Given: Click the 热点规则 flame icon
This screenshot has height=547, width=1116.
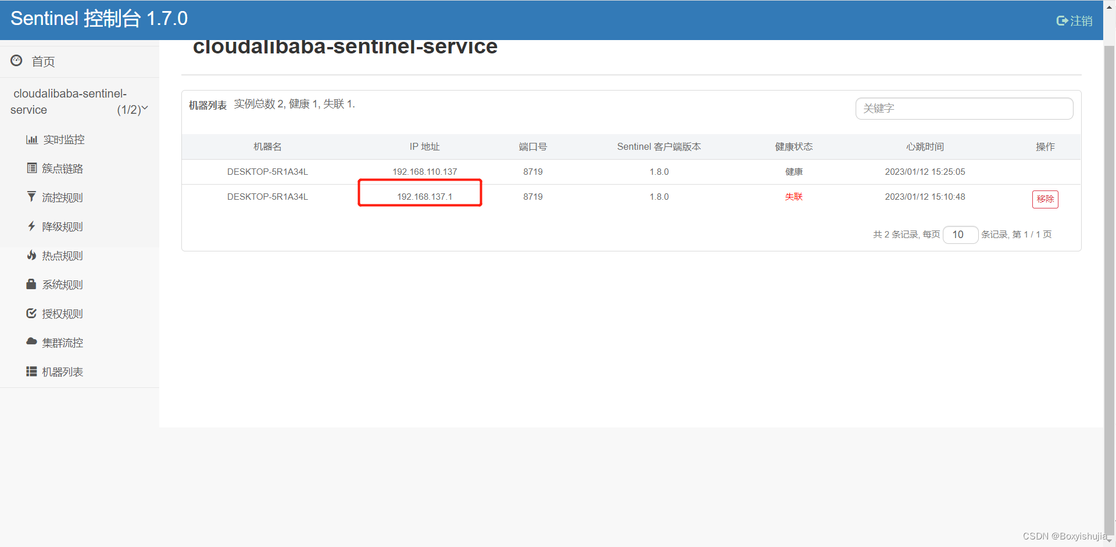Looking at the screenshot, I should (x=33, y=255).
